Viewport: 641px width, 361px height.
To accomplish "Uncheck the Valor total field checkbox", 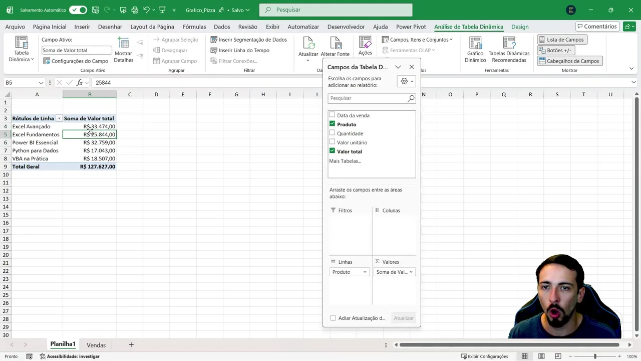I will [x=332, y=151].
